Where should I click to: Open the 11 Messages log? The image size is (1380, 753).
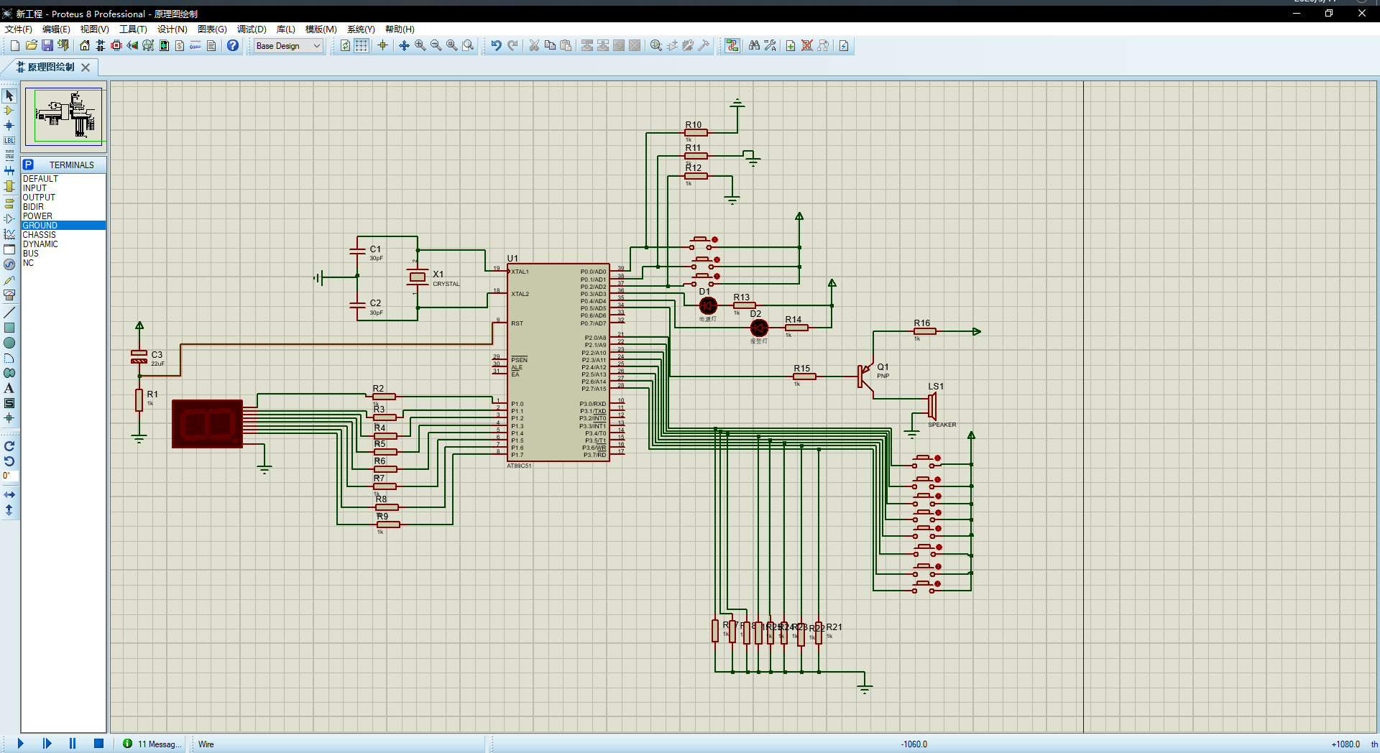152,744
